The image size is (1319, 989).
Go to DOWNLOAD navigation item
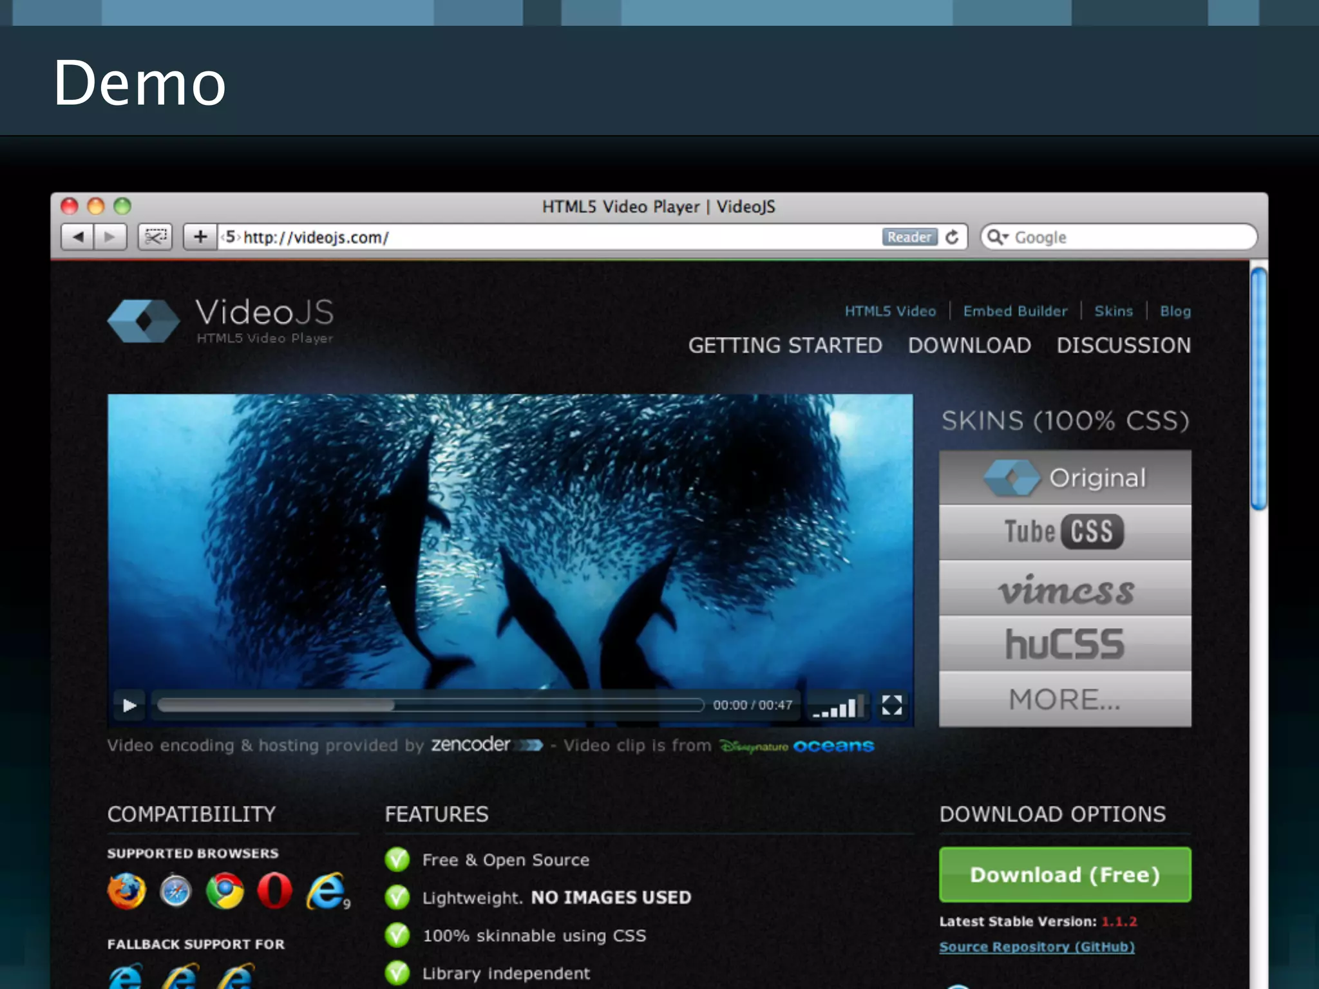[x=969, y=346]
